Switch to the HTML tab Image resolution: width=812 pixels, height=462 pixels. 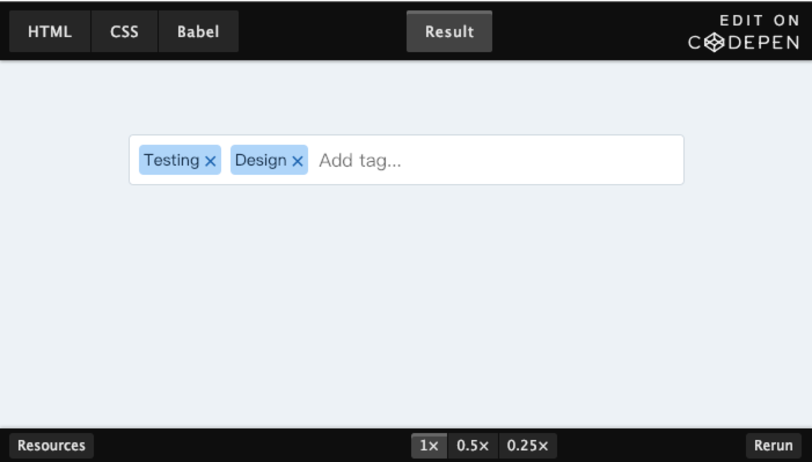click(50, 31)
